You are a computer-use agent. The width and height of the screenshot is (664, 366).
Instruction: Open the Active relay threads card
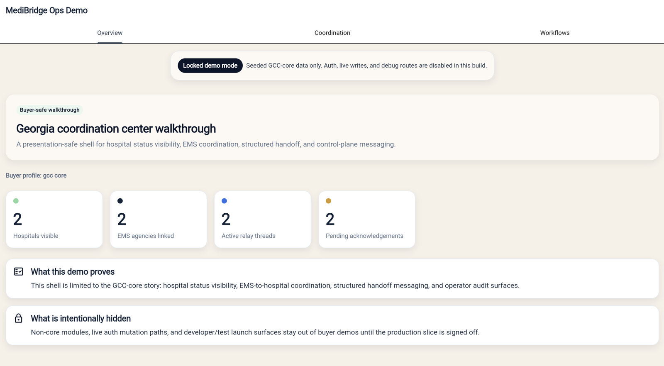point(263,220)
